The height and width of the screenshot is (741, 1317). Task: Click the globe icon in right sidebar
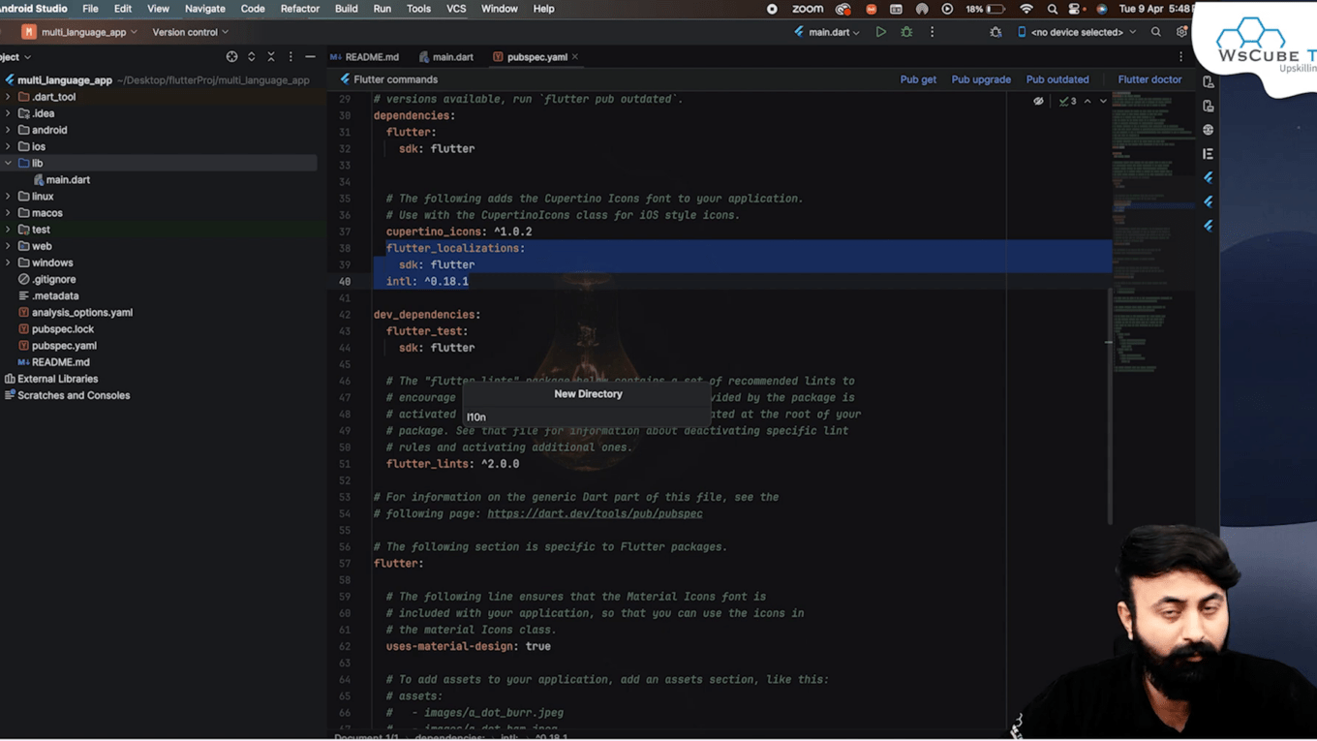click(1208, 130)
